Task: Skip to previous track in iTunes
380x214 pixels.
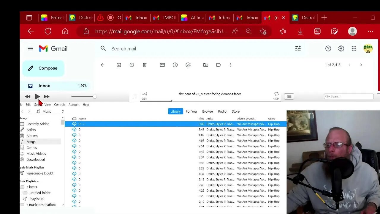Action: [x=28, y=96]
